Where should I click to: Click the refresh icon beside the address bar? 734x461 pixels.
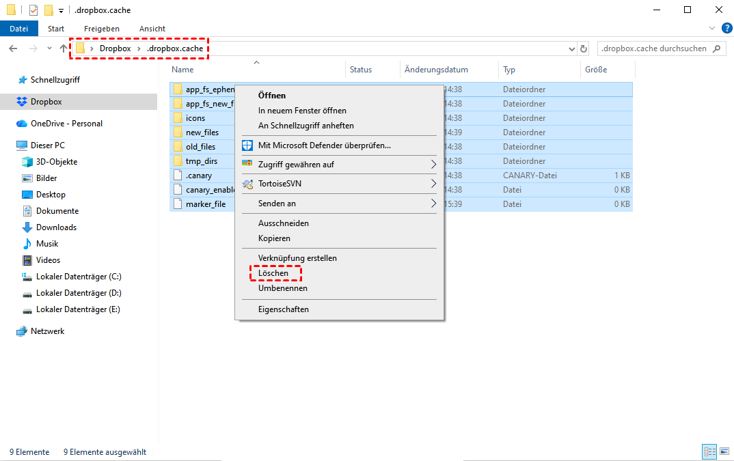(x=583, y=49)
